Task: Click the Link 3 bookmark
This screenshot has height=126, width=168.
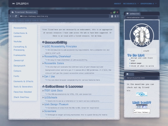Action: (x=28, y=20)
